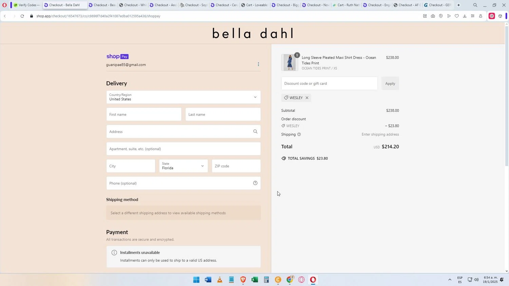509x286 pixels.
Task: Take a snapshot with camera icon
Action: tap(433, 16)
